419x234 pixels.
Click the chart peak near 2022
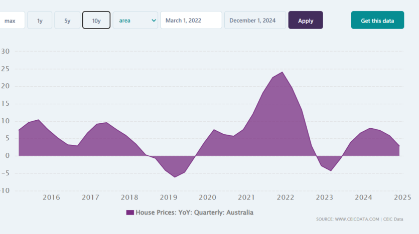point(282,72)
